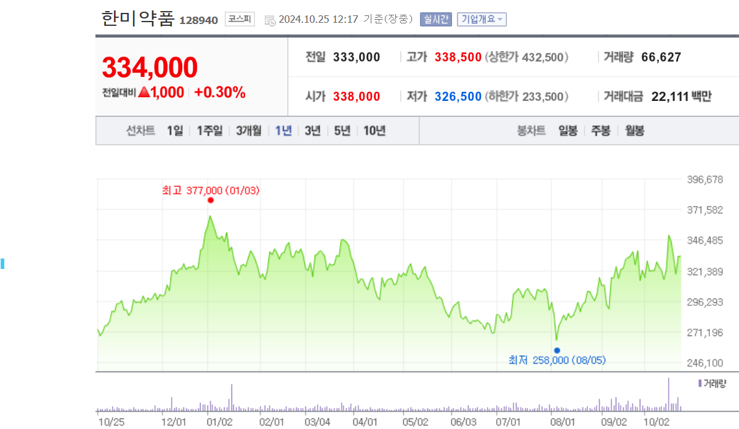The width and height of the screenshot is (739, 429).
Task: Click the red up-triangle price change icon
Action: [144, 92]
